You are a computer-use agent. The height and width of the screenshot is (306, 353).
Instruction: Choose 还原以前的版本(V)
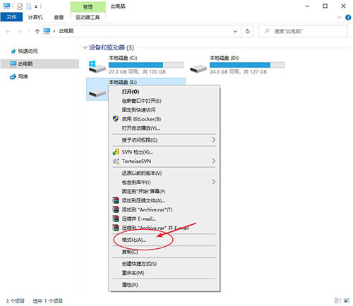[164, 173]
